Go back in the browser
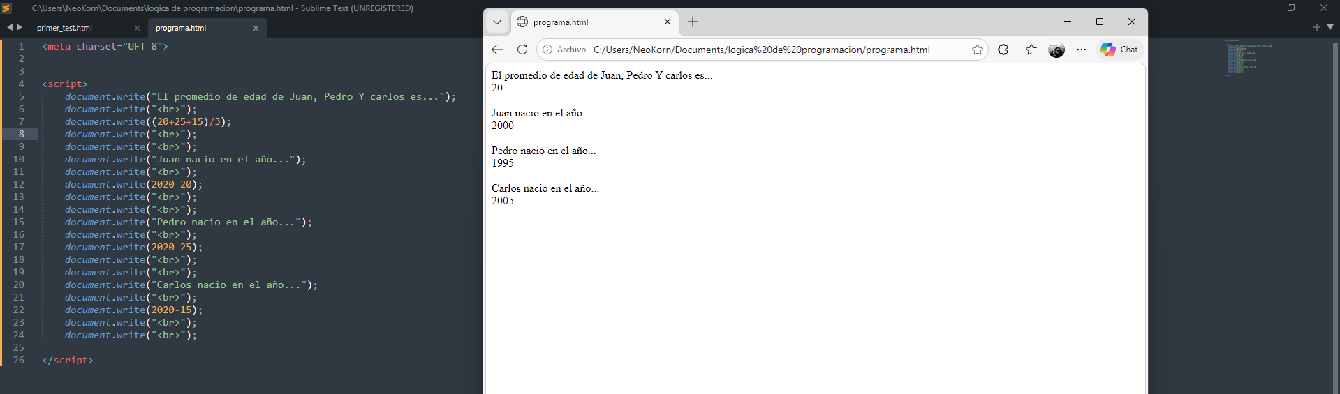This screenshot has height=394, width=1340. 497,50
